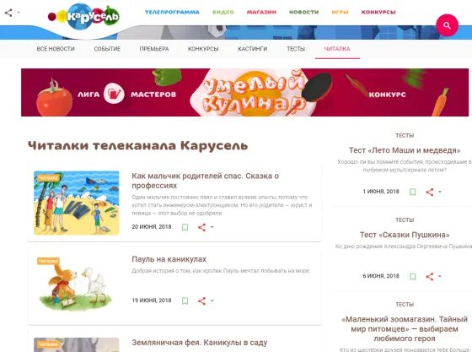Share the Пауль на каникулах story
Screen dimensions: 472x352
(202, 301)
